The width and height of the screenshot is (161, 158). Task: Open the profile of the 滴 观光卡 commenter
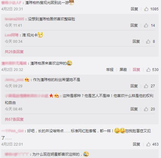11,35
